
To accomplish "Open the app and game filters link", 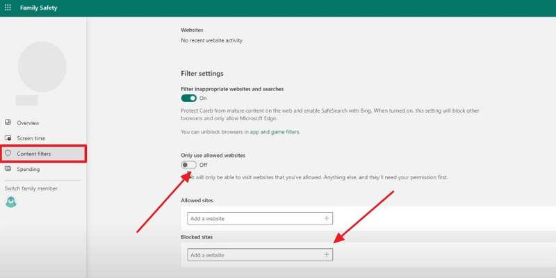I will [275, 132].
